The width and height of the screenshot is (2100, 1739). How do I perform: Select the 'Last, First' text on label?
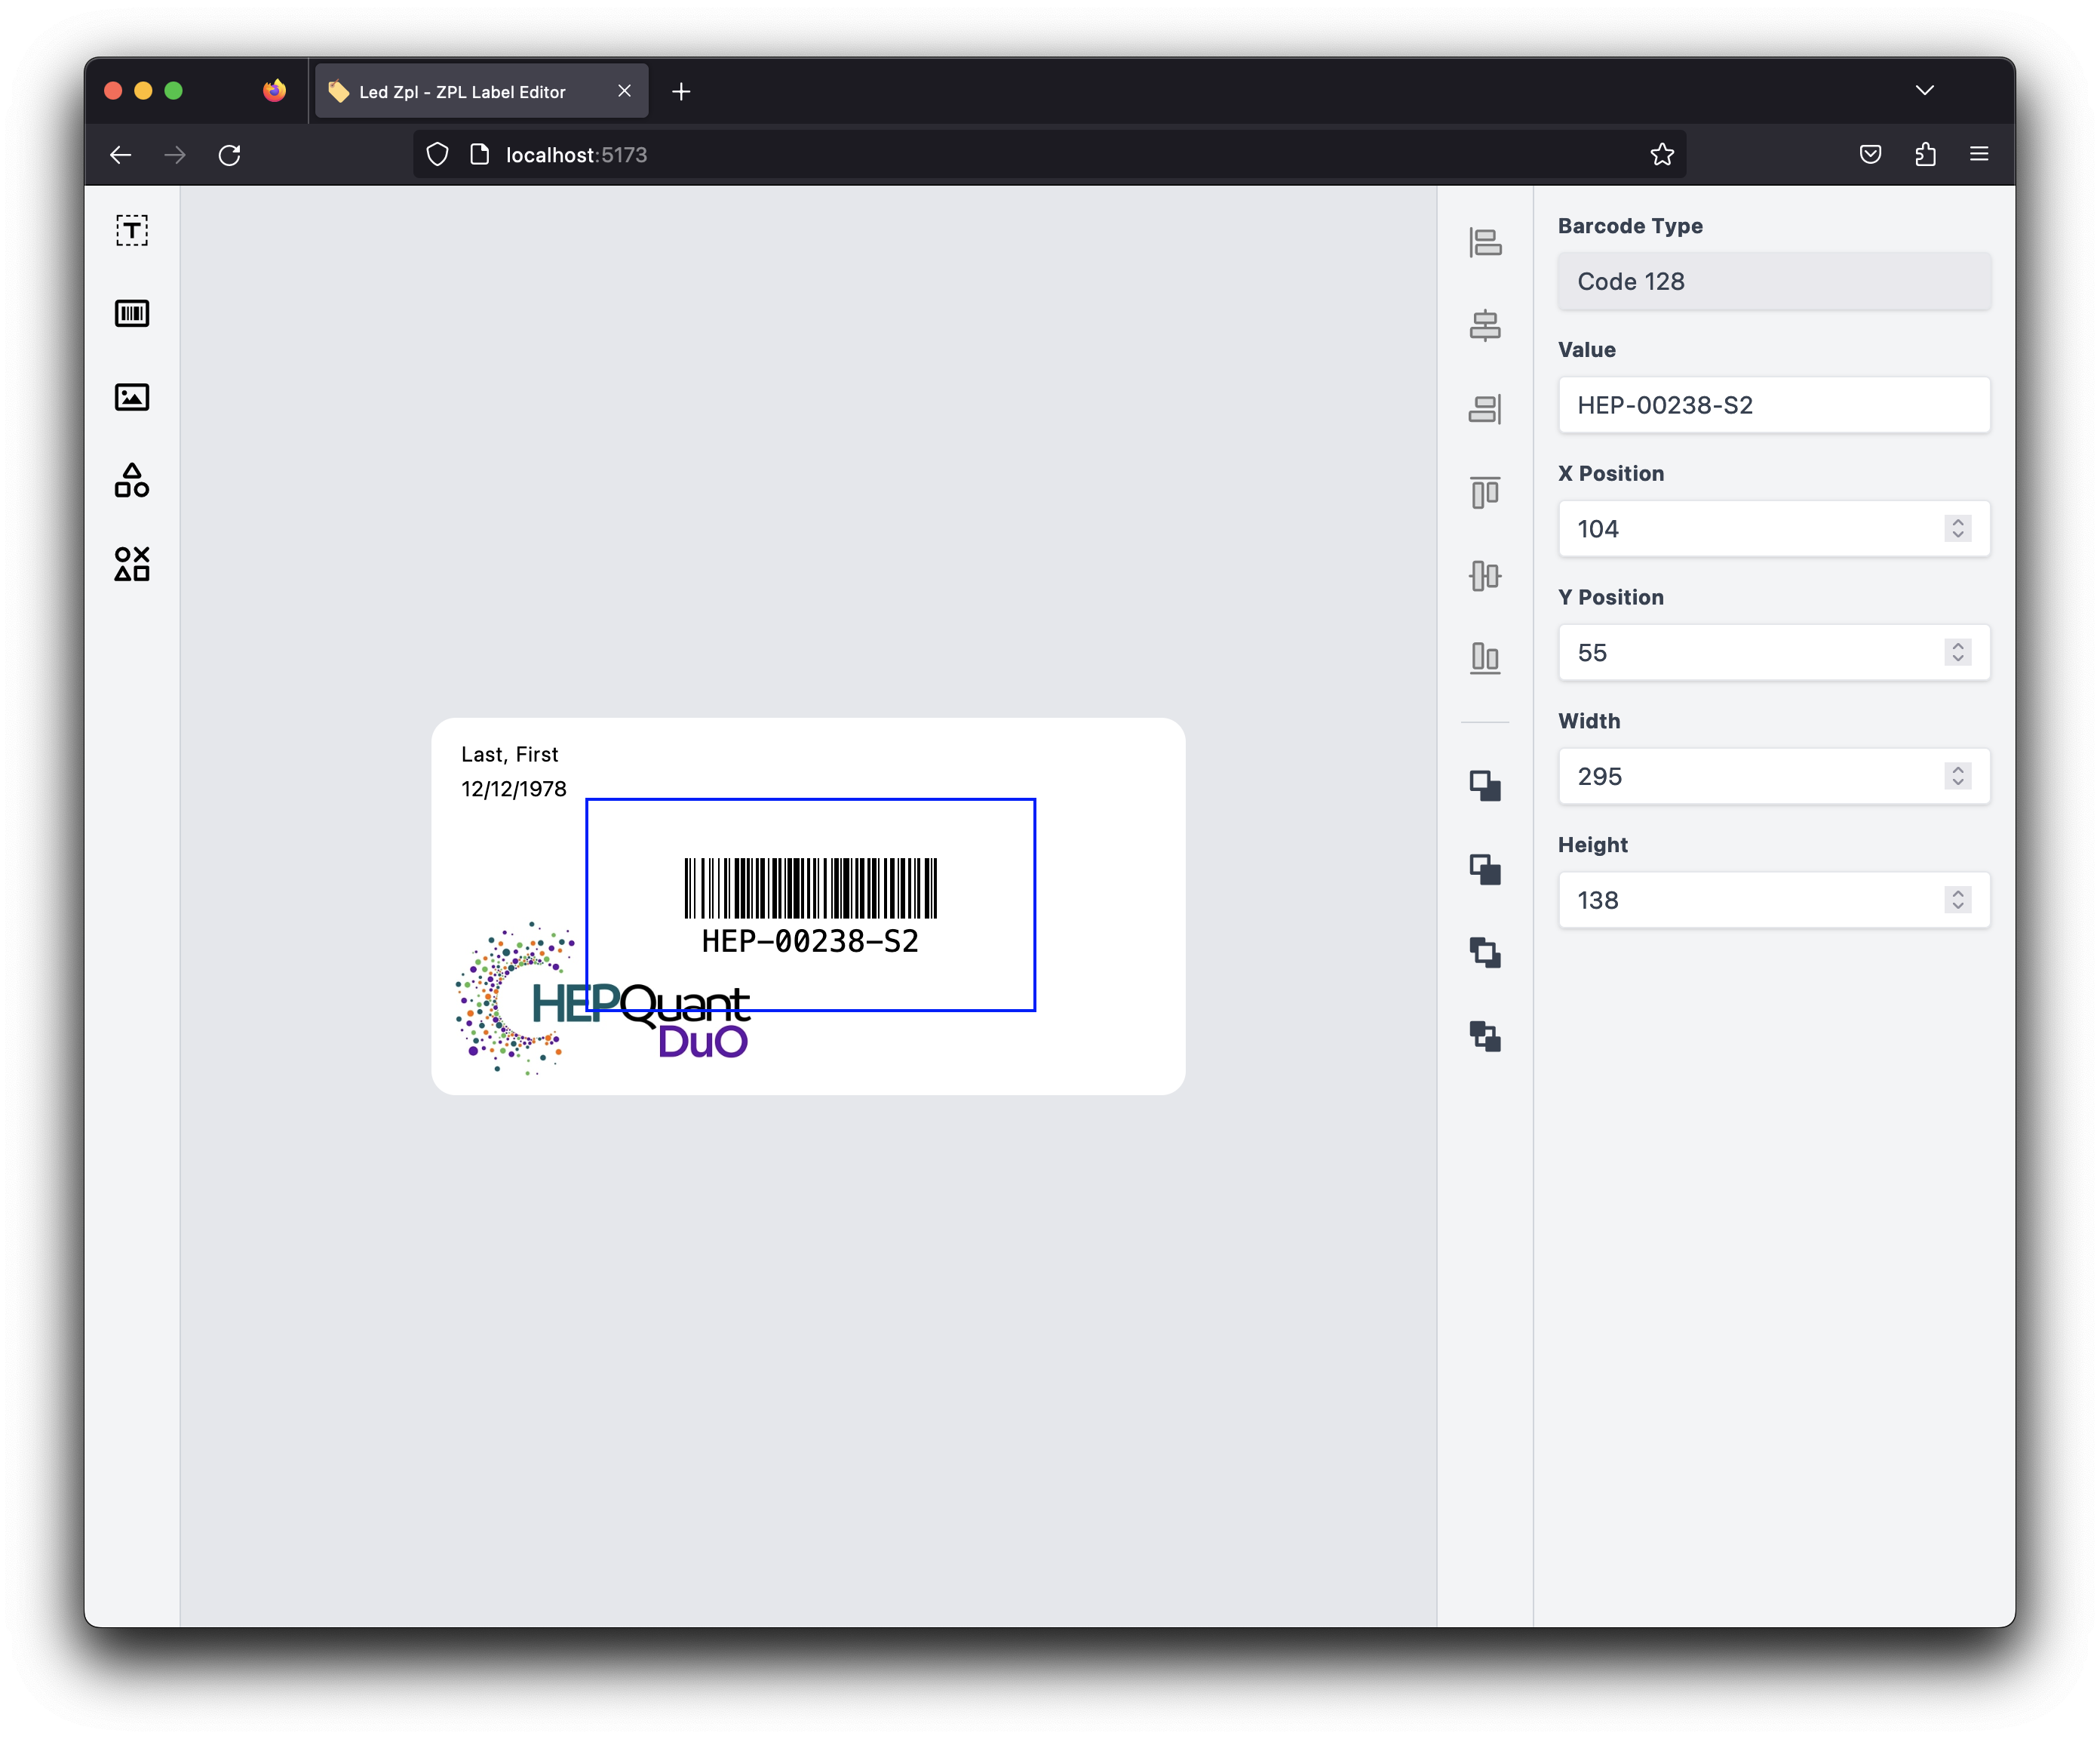pos(510,755)
